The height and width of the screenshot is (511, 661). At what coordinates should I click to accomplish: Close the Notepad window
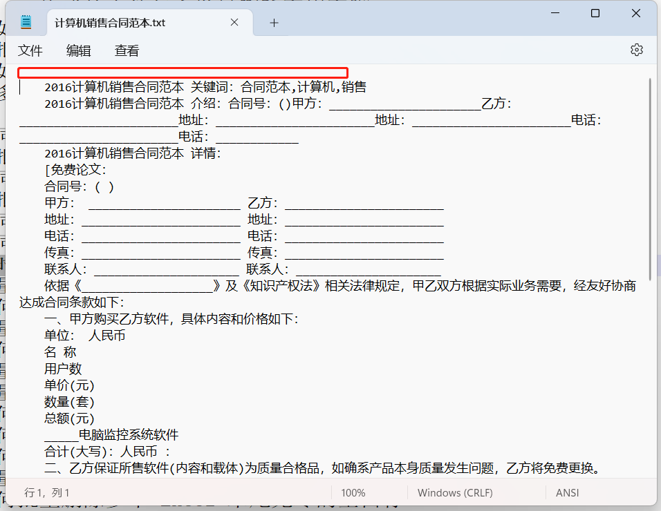tap(635, 14)
